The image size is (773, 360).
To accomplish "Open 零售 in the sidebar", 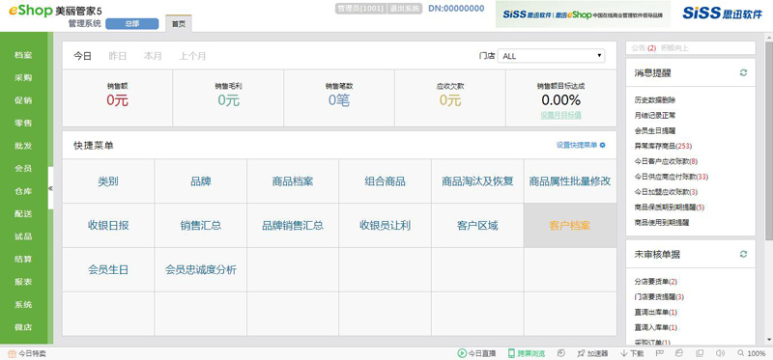I will click(x=23, y=124).
